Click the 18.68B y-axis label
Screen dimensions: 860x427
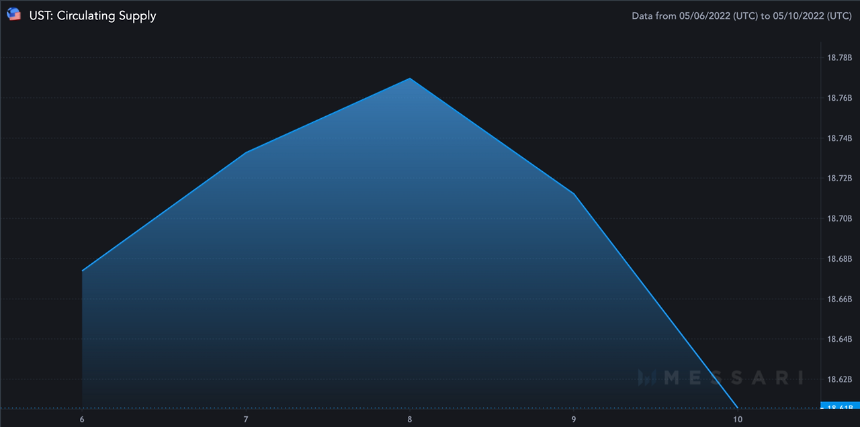(840, 259)
